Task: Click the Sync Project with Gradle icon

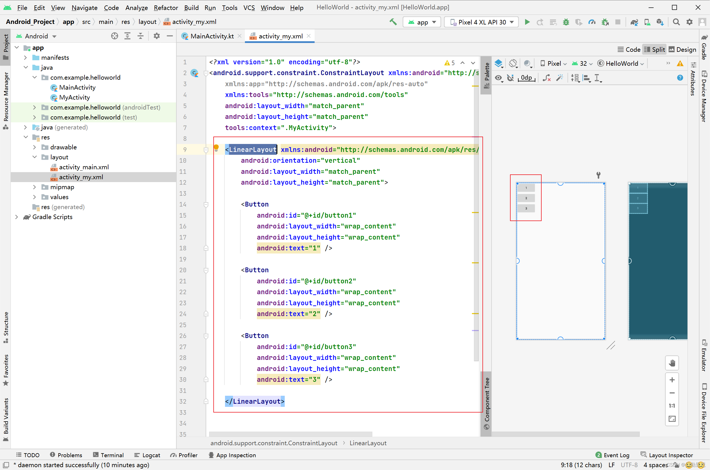Action: point(634,22)
